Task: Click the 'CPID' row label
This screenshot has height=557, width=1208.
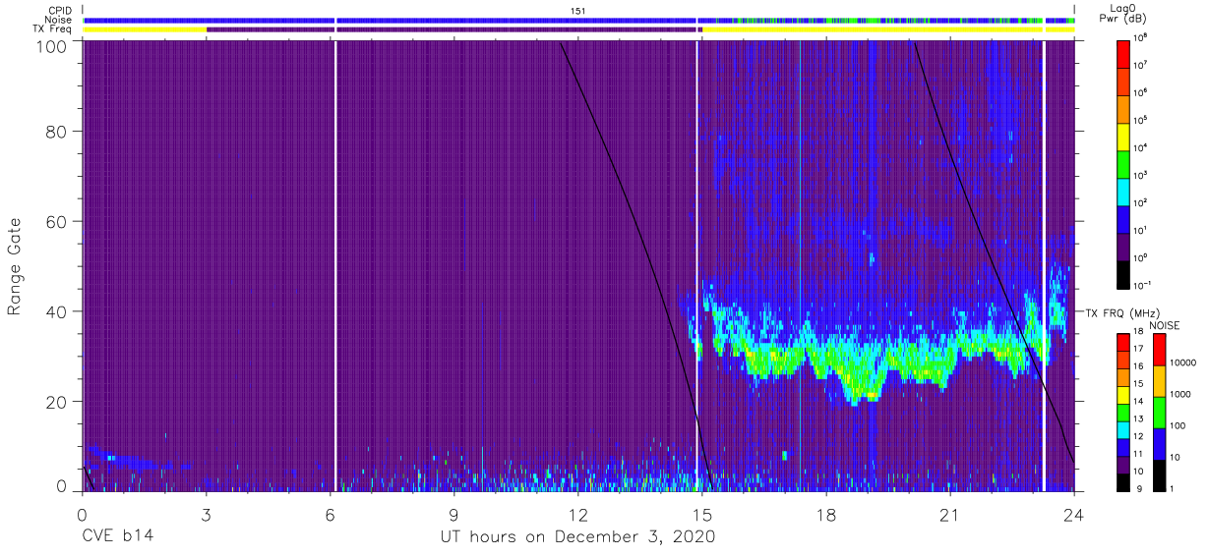Action: [x=61, y=10]
